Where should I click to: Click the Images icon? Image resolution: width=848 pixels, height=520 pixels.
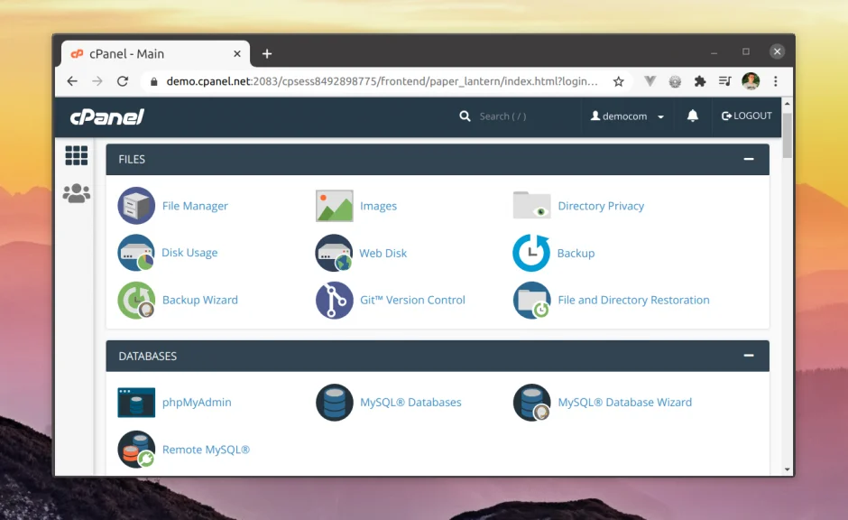pyautogui.click(x=334, y=206)
